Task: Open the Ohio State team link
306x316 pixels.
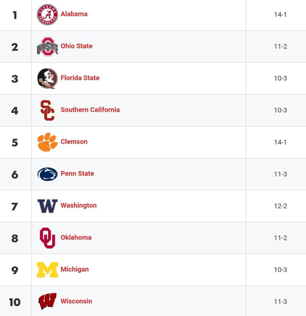Action: (x=76, y=46)
